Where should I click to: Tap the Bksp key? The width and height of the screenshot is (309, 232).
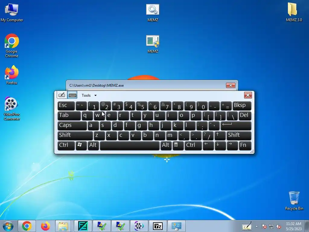click(242, 106)
